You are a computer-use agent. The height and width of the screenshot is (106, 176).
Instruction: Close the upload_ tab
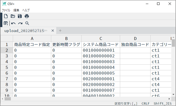tap(53, 30)
